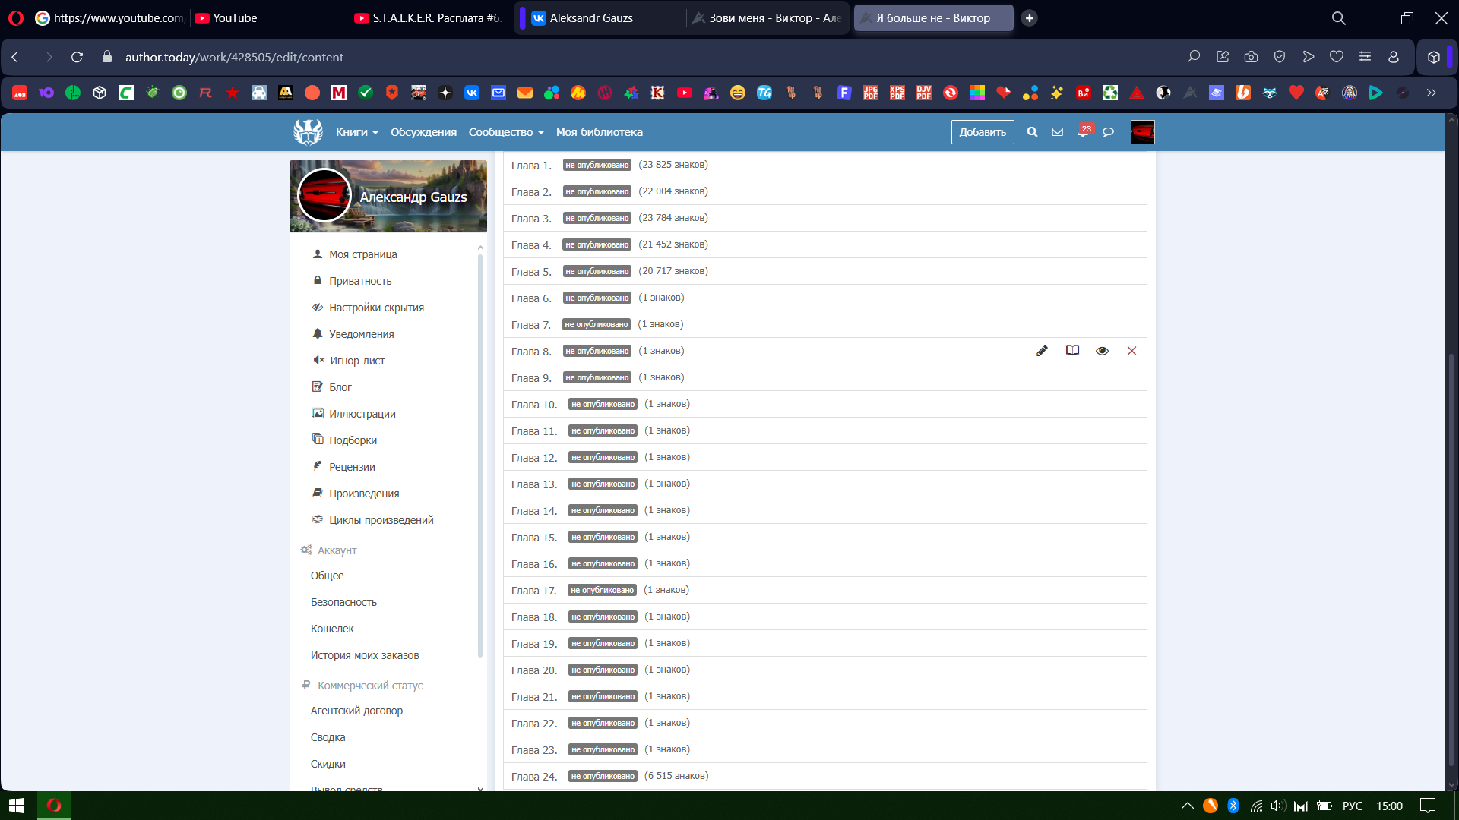The width and height of the screenshot is (1459, 820).
Task: Delete Глава 8 with the red X icon
Action: [1131, 351]
